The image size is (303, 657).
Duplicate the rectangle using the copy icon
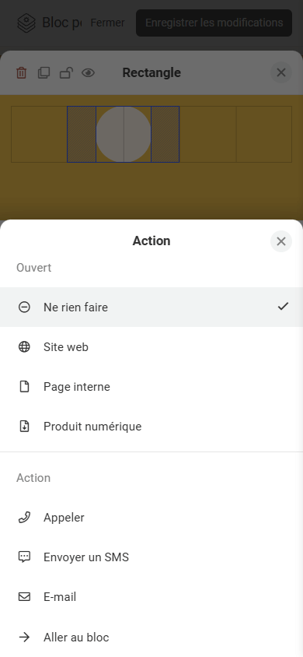coord(44,73)
